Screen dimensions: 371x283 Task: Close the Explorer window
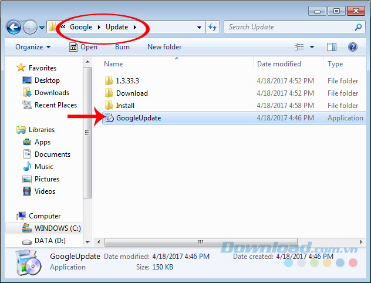pyautogui.click(x=356, y=11)
